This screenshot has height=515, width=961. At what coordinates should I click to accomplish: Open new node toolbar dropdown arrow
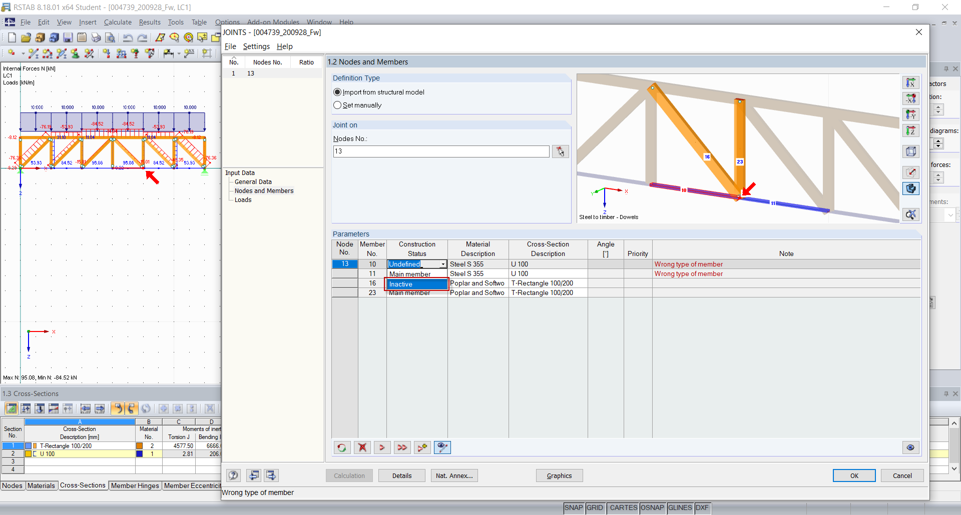coord(23,53)
